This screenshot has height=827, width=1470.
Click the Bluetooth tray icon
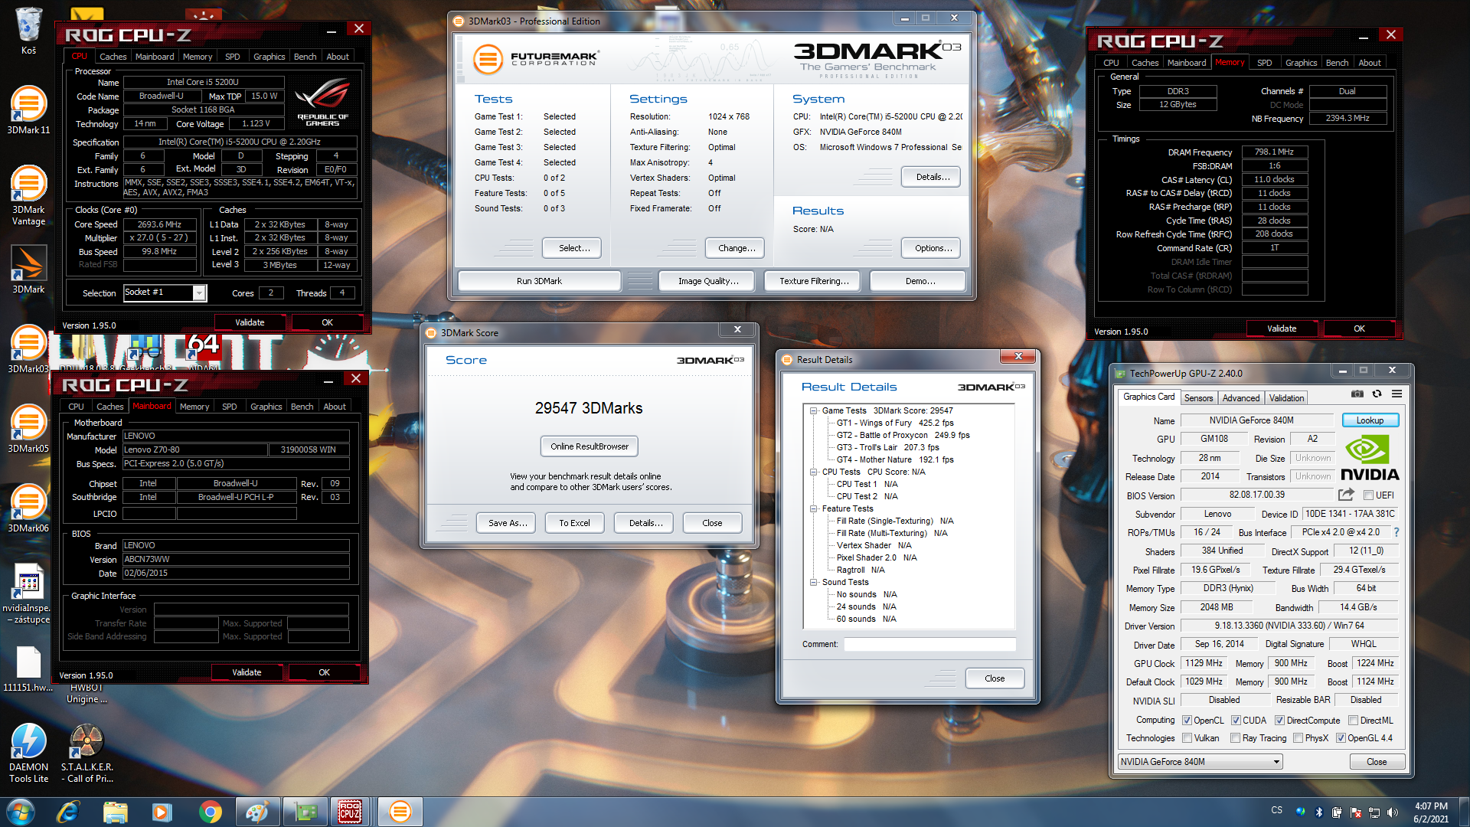(x=1318, y=812)
